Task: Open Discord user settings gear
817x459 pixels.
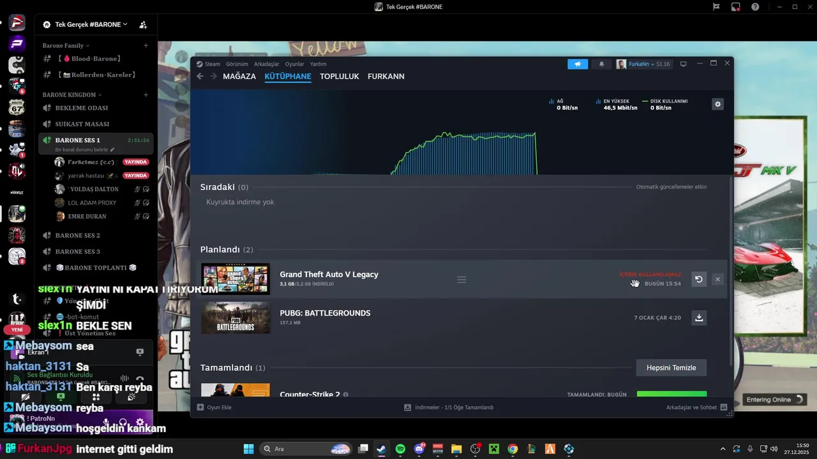Action: click(140, 422)
